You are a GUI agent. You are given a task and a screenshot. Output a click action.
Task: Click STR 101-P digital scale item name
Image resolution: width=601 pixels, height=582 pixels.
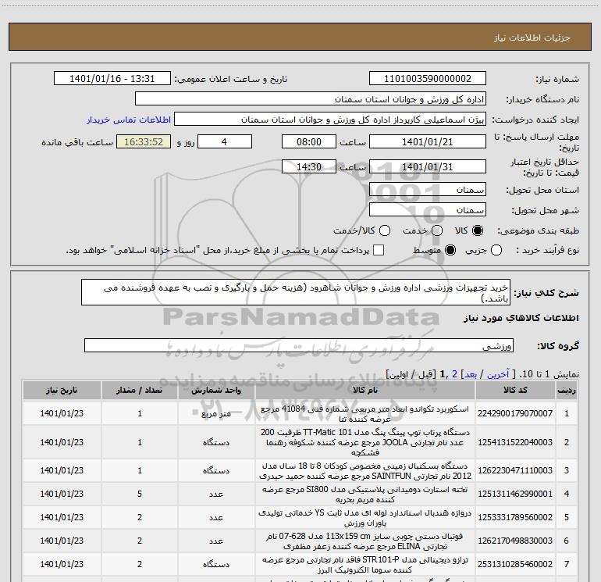click(365, 564)
